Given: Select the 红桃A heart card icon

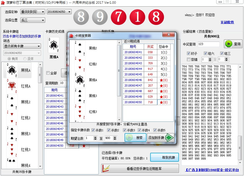Looking at the screenshot, I should [12, 86].
